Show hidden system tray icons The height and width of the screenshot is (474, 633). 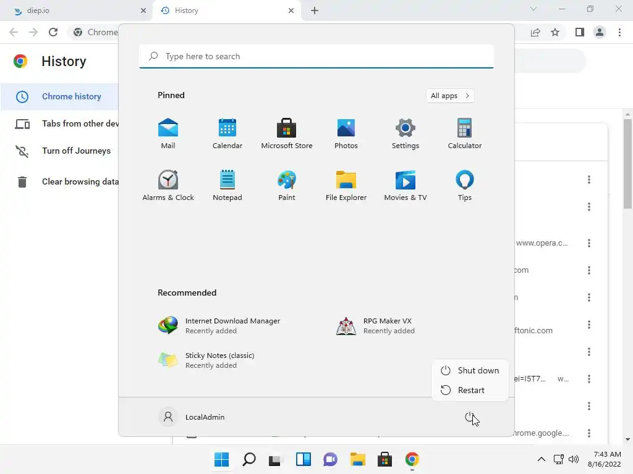(542, 459)
